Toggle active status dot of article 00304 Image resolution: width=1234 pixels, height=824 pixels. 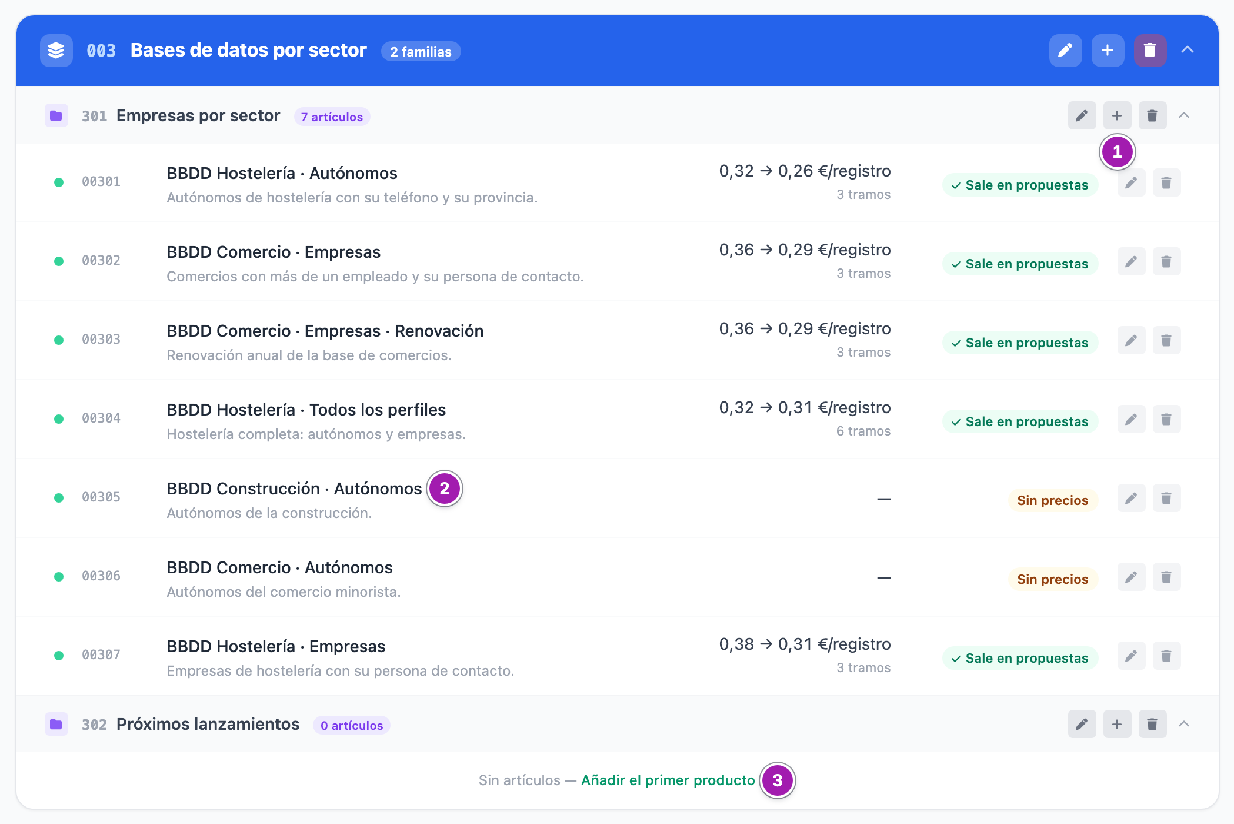tap(59, 419)
